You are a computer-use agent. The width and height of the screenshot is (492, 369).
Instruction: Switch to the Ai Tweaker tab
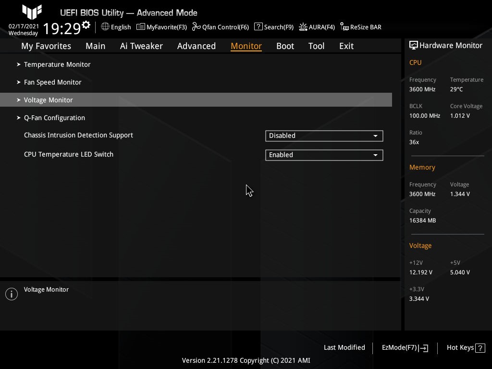click(141, 46)
